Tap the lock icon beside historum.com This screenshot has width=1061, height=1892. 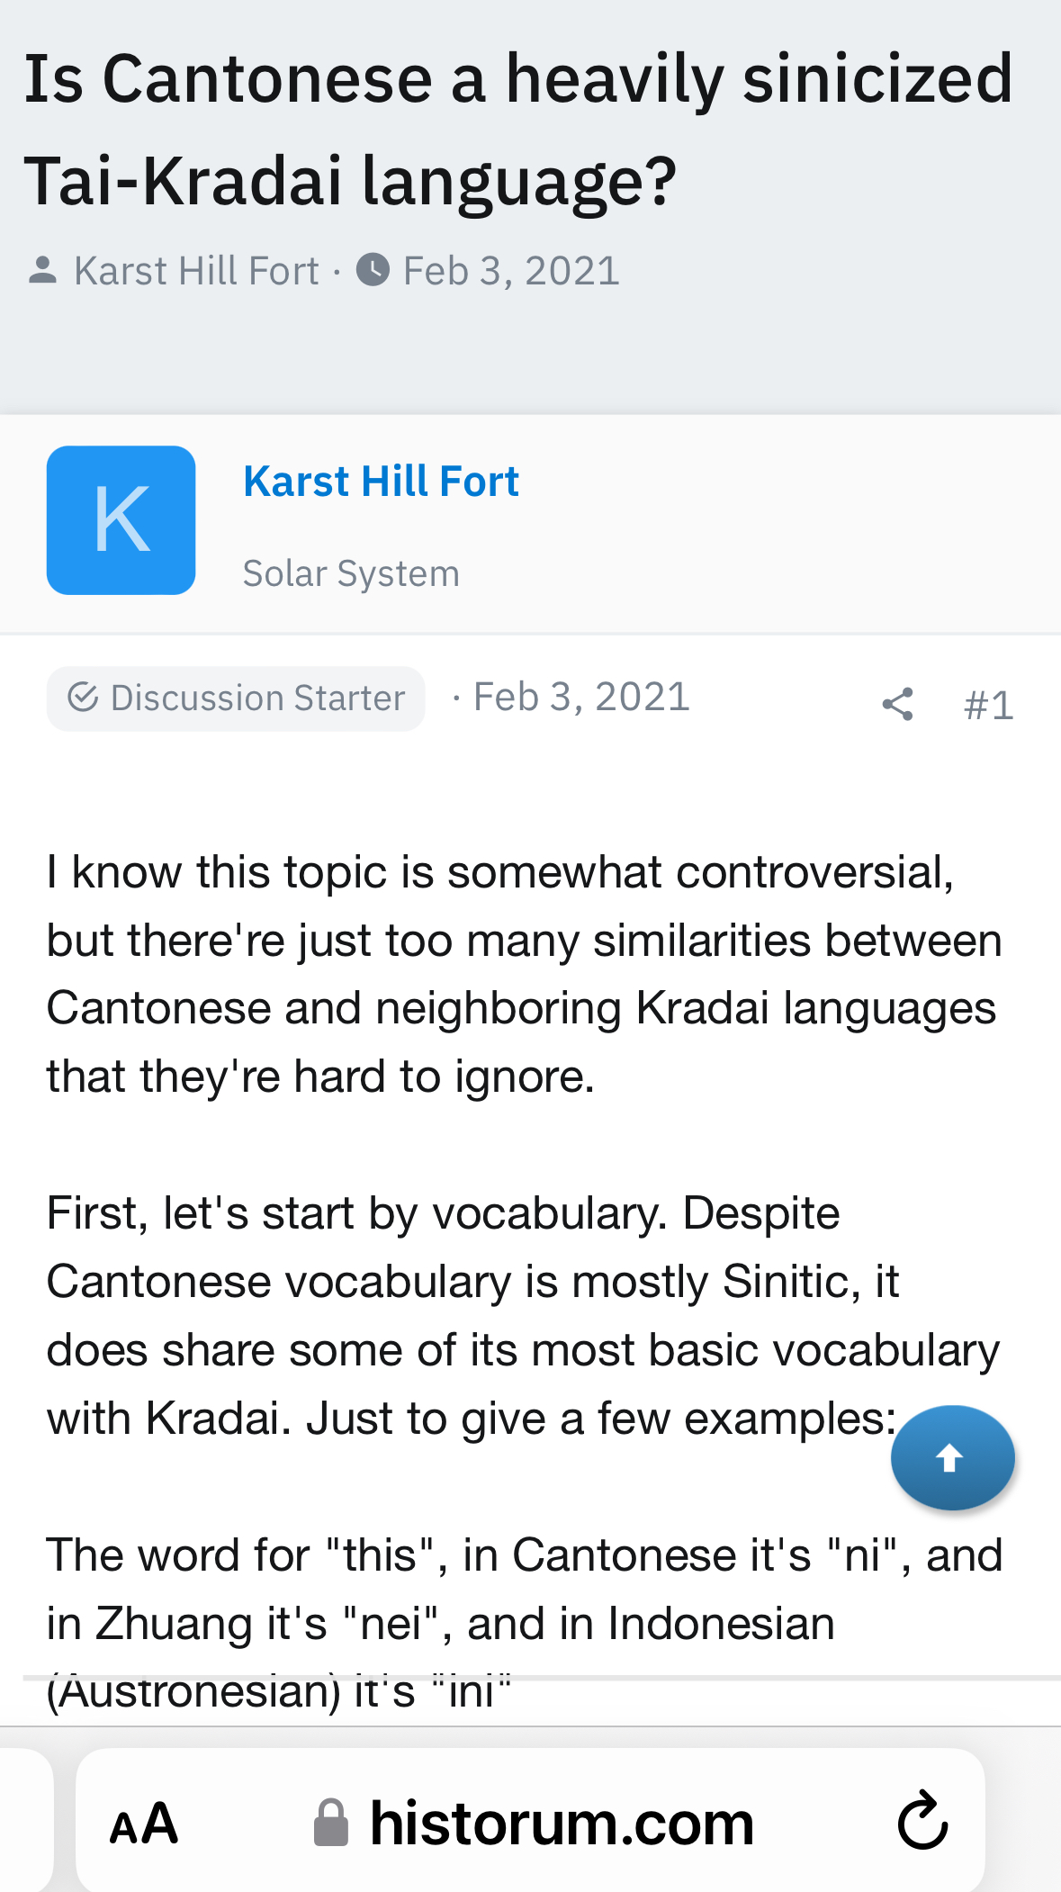click(330, 1823)
